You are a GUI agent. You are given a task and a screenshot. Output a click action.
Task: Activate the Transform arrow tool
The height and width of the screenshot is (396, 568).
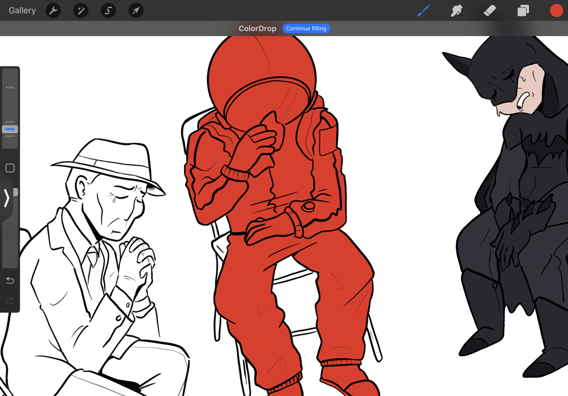click(x=136, y=10)
